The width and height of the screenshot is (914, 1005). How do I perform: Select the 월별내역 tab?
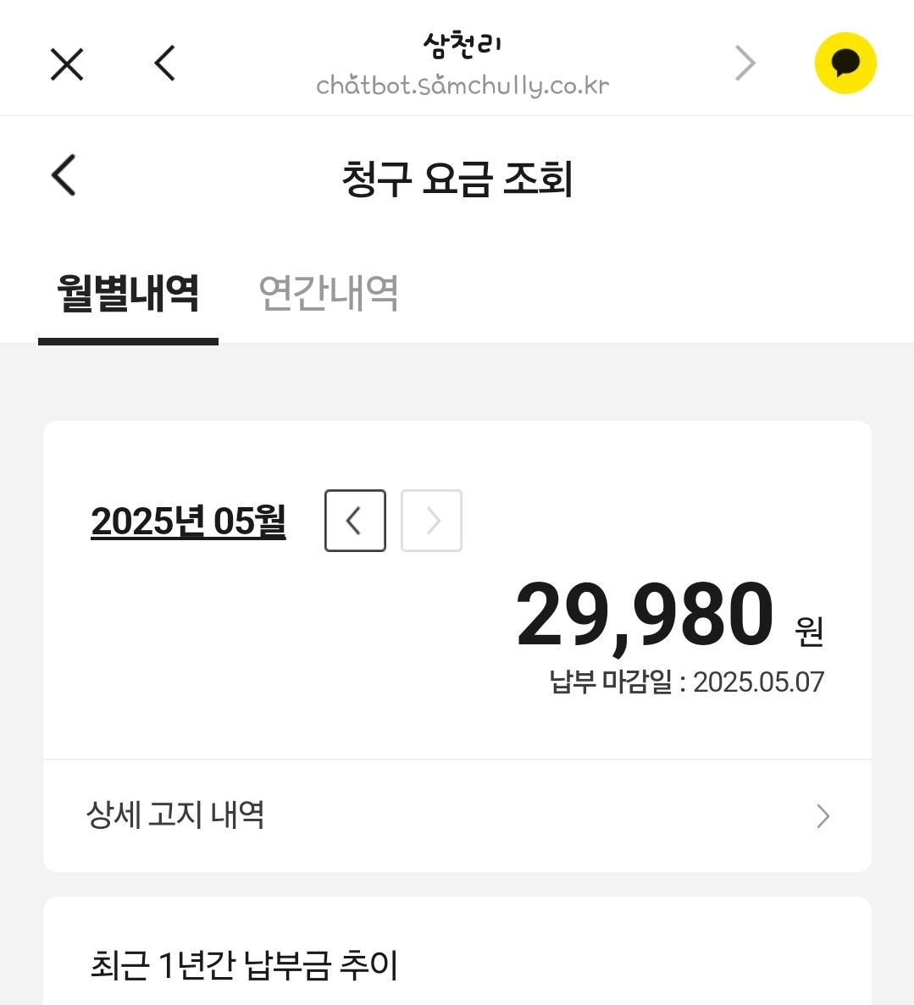128,294
